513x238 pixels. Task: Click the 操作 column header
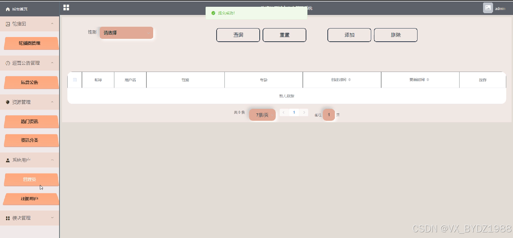point(483,80)
